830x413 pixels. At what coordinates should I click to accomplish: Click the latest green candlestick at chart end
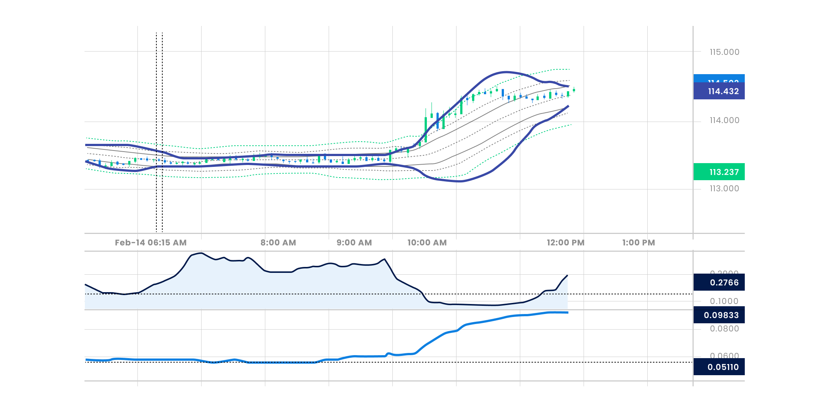pyautogui.click(x=574, y=90)
